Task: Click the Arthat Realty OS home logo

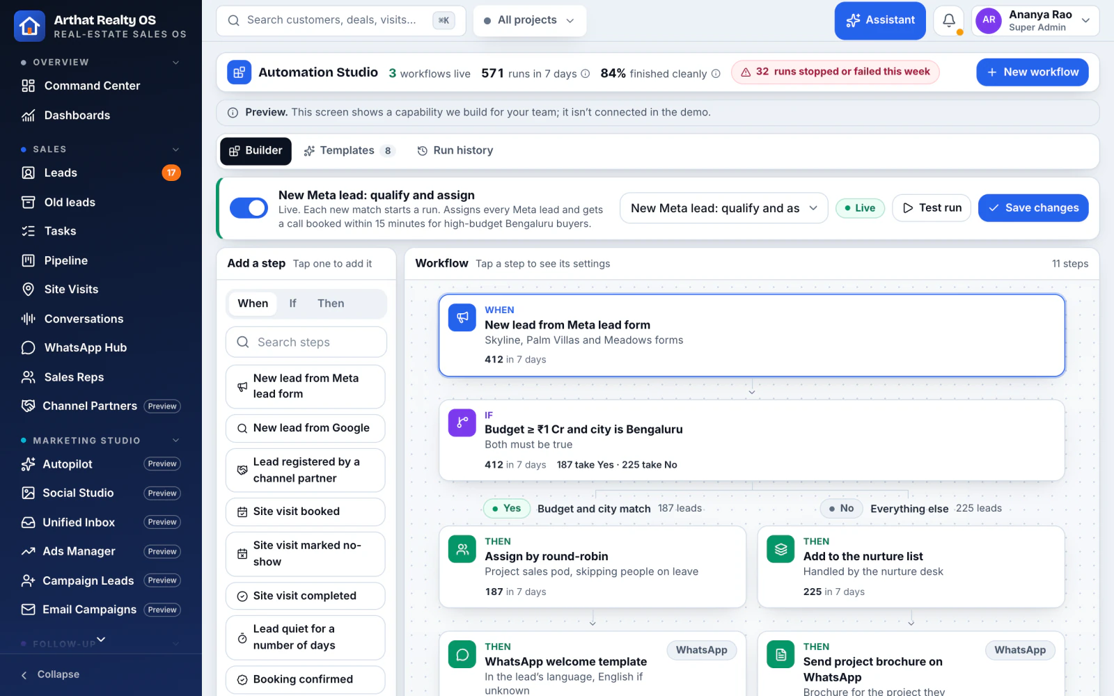Action: click(x=29, y=26)
